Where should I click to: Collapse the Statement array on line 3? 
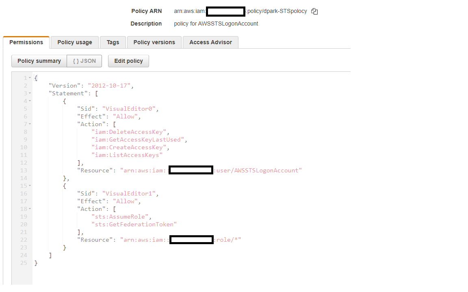pyautogui.click(x=29, y=93)
